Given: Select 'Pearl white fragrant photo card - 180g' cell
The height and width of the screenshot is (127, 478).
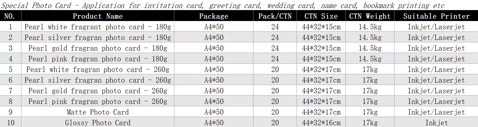Looking at the screenshot, I should click(98, 27).
